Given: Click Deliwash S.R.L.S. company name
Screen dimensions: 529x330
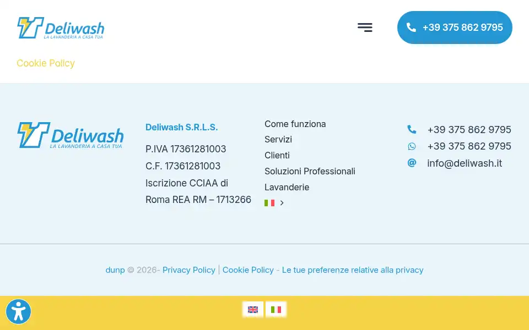Looking at the screenshot, I should [181, 127].
